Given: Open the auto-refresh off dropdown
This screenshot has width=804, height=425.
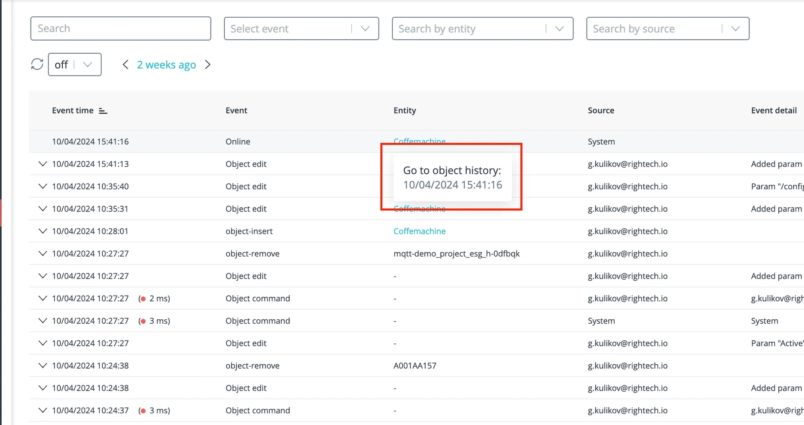Looking at the screenshot, I should pyautogui.click(x=75, y=64).
